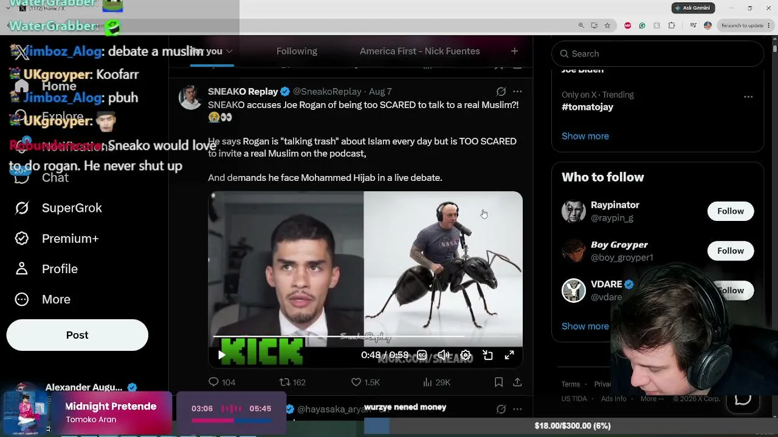Viewport: 778px width, 437px height.
Task: Bookmark this page with the star icon
Action: coord(607,25)
